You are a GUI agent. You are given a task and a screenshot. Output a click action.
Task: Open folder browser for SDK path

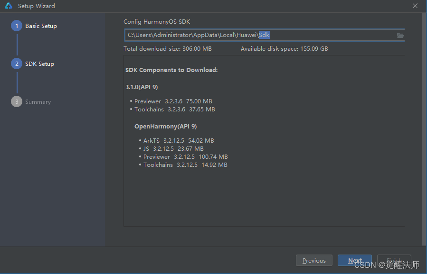point(400,36)
